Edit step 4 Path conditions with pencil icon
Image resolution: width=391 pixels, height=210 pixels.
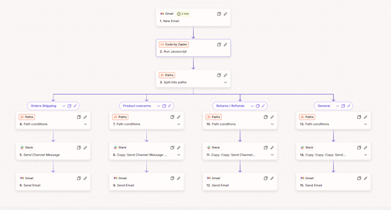pyautogui.click(x=85, y=117)
